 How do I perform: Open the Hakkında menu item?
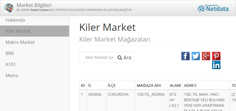point(35,20)
